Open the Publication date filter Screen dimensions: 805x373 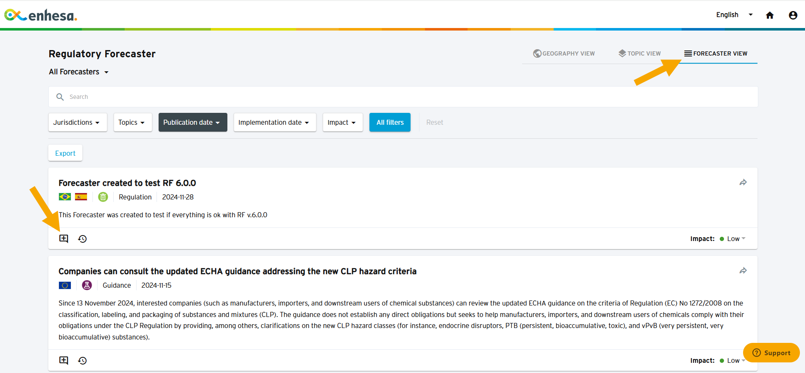pos(193,122)
